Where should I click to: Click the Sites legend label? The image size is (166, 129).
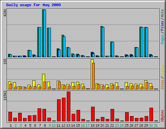point(162,84)
